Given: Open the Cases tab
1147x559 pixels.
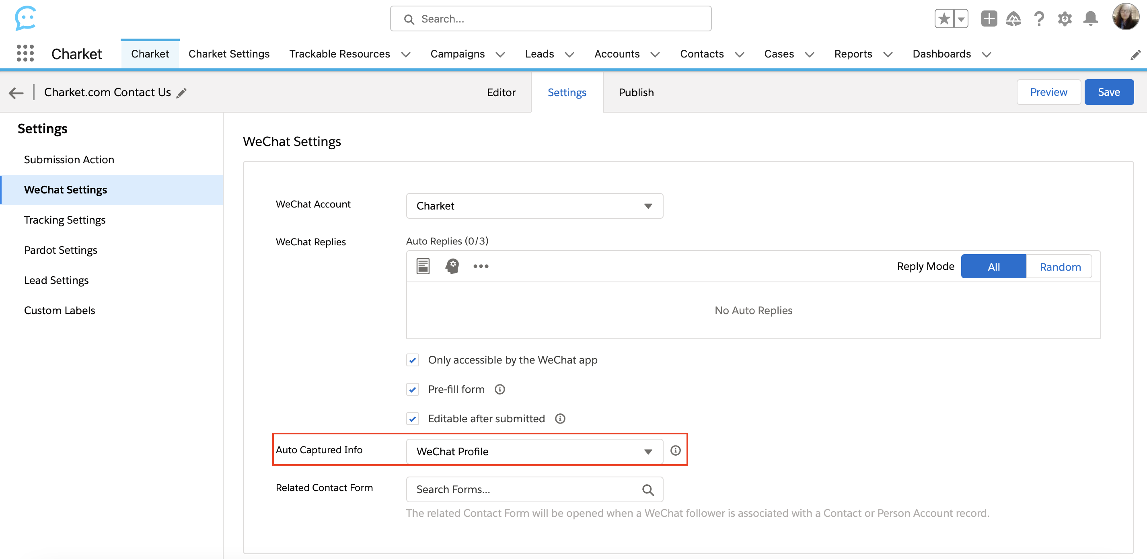Looking at the screenshot, I should (779, 54).
